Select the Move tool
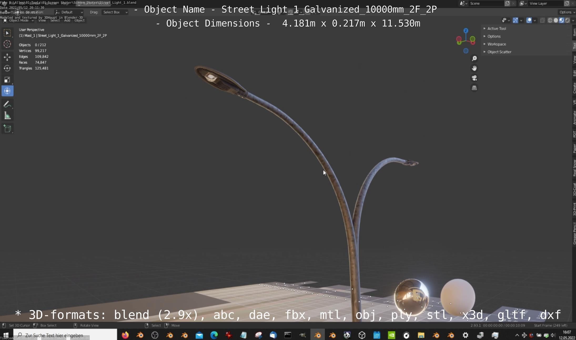This screenshot has width=576, height=340. [x=7, y=57]
